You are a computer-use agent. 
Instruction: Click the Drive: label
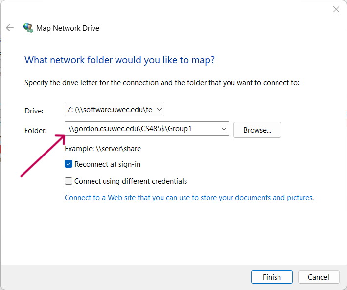[x=34, y=111]
